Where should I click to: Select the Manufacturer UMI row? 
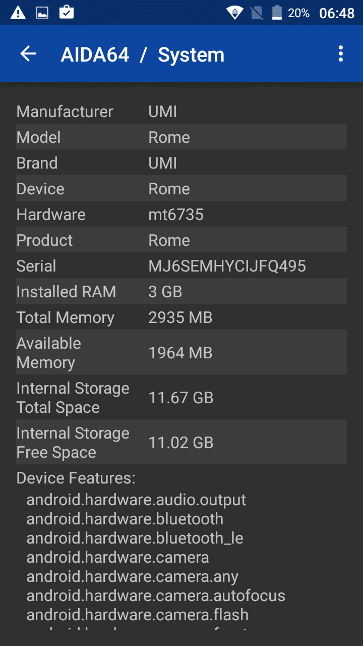tap(181, 111)
